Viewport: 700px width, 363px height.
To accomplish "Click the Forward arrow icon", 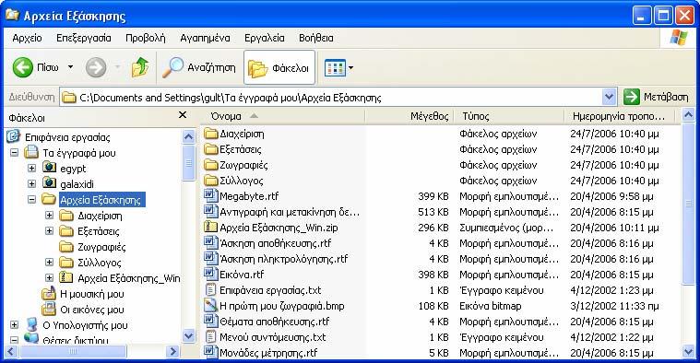I will click(x=96, y=68).
